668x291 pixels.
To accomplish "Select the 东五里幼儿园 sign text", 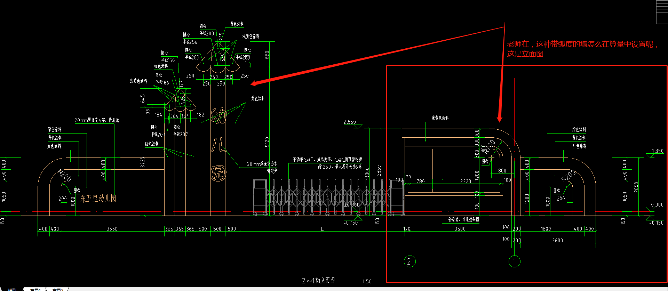I will click(98, 198).
